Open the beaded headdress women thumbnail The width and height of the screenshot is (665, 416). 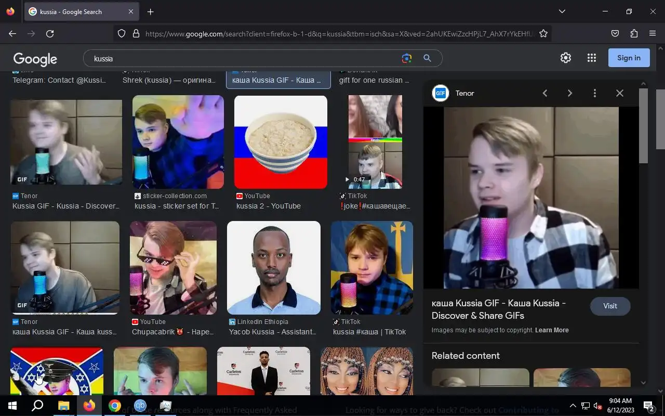click(x=367, y=371)
